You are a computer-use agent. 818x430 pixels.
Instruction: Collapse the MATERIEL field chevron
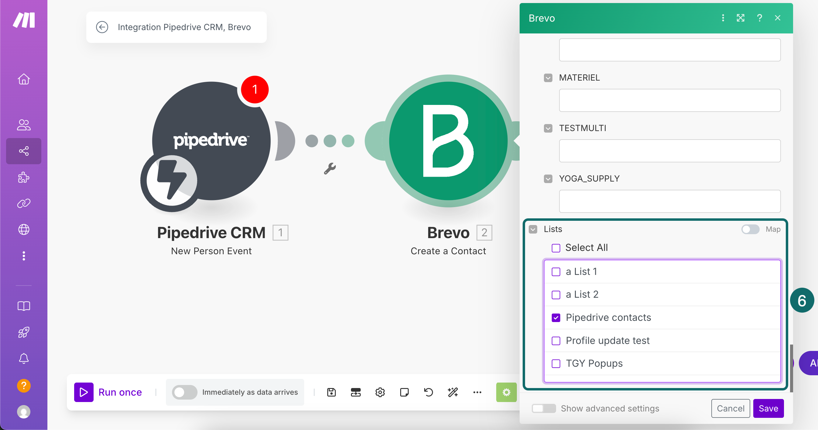click(548, 78)
